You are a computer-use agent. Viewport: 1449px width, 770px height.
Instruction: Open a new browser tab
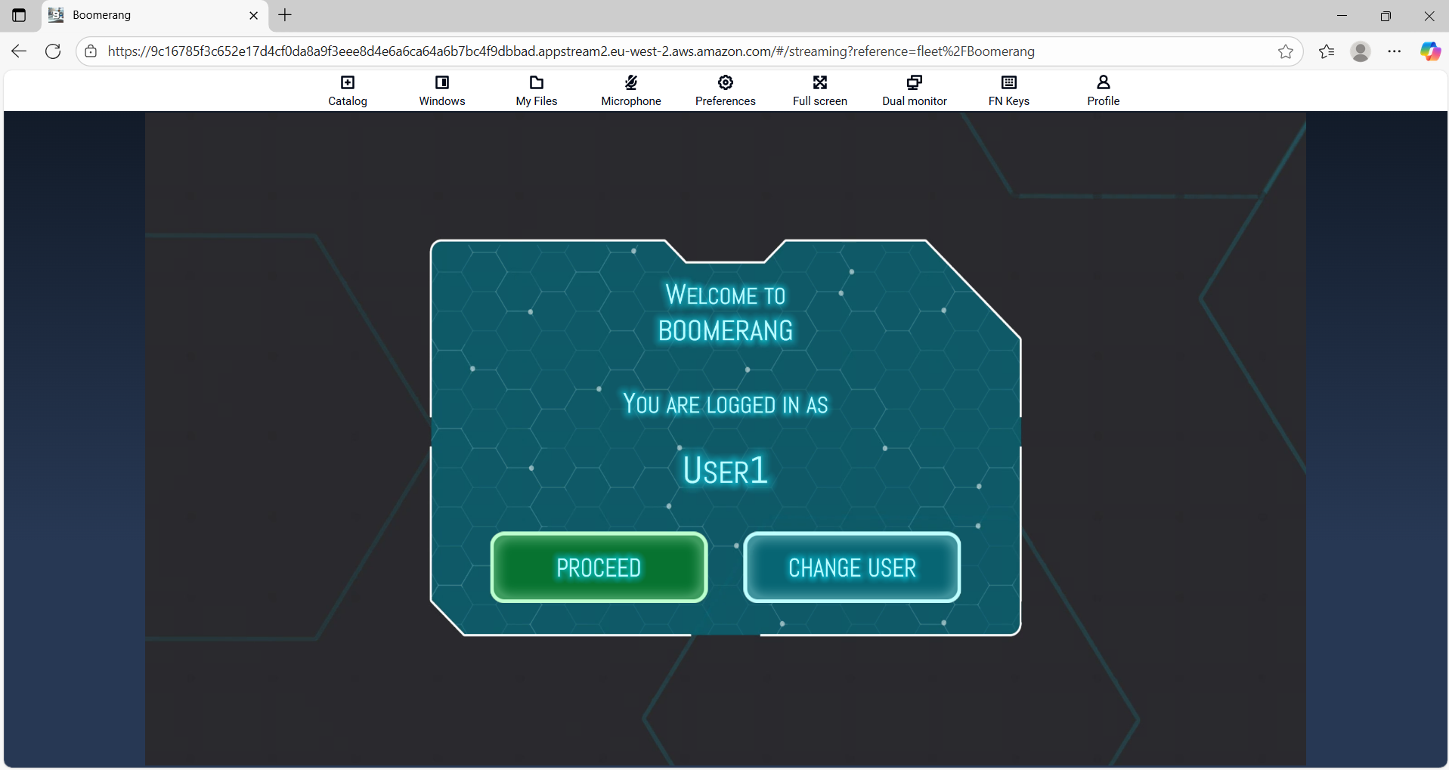[x=285, y=15]
